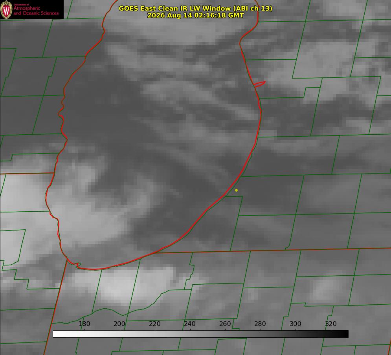Click the 200 label on colorbar
Image resolution: width=391 pixels, height=355 pixels.
coord(119,324)
